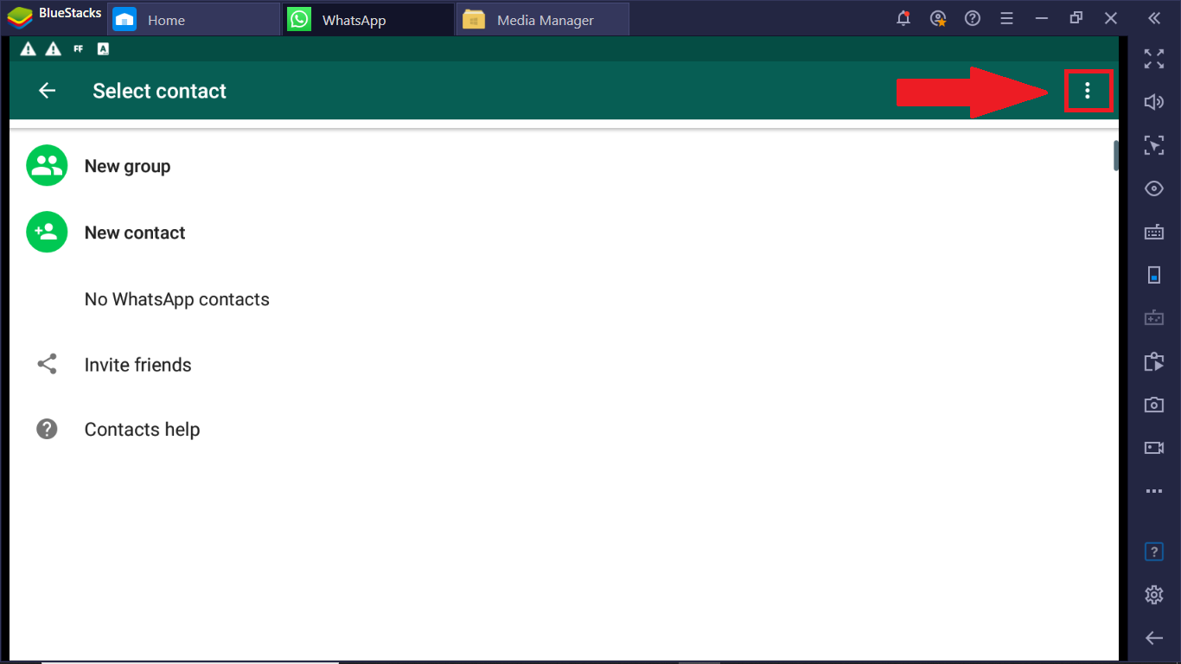The height and width of the screenshot is (664, 1181).
Task: Tap the New contact green icon
Action: [x=47, y=232]
